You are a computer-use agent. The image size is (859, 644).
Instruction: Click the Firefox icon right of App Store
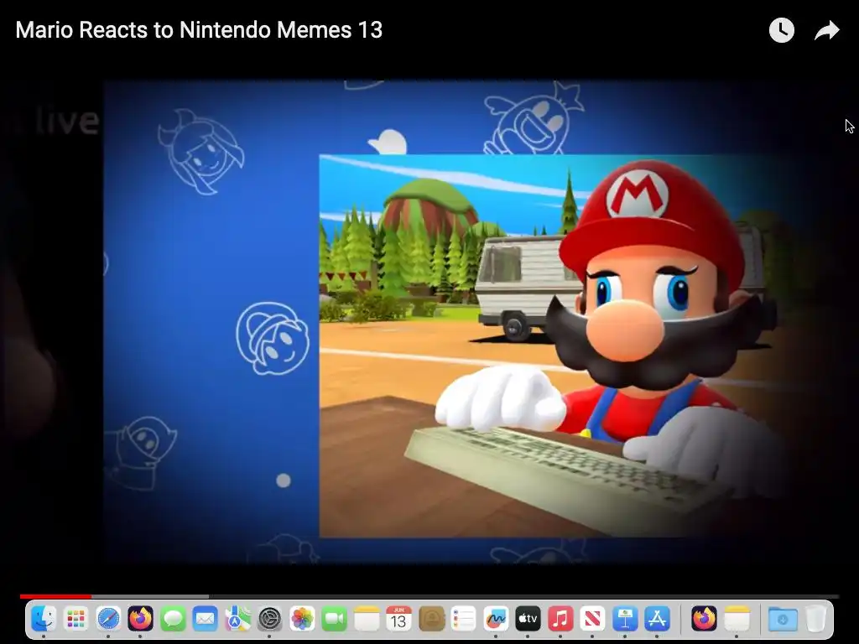(x=704, y=619)
